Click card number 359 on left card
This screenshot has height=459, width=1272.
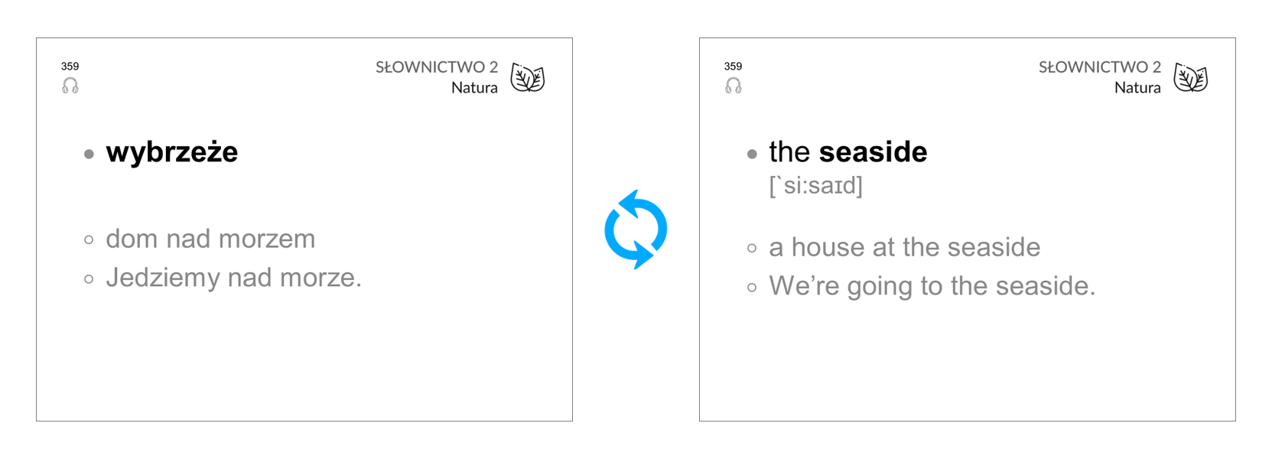point(70,67)
